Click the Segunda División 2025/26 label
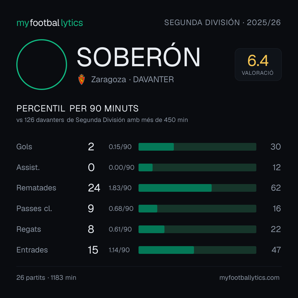Screen dimensions: 298x298 [222, 22]
